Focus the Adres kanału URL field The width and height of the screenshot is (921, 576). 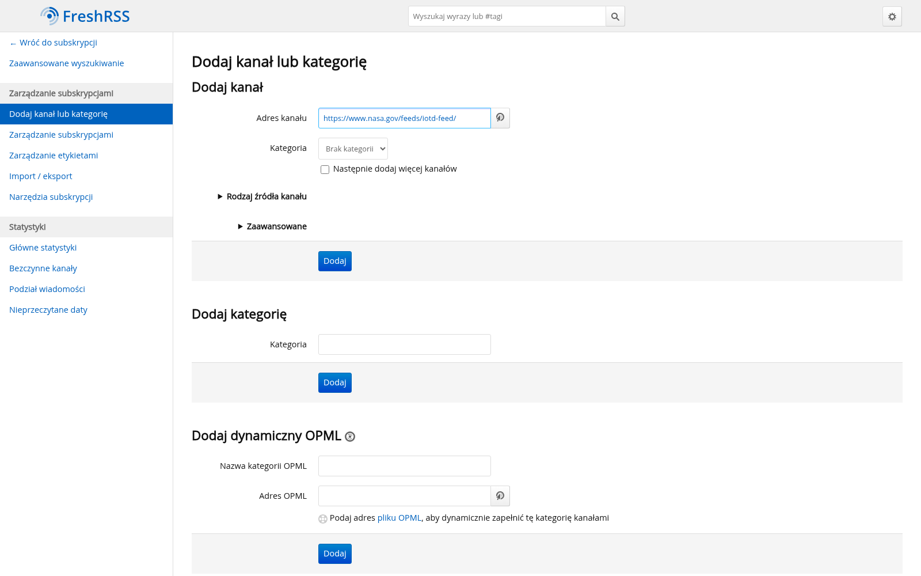[404, 118]
